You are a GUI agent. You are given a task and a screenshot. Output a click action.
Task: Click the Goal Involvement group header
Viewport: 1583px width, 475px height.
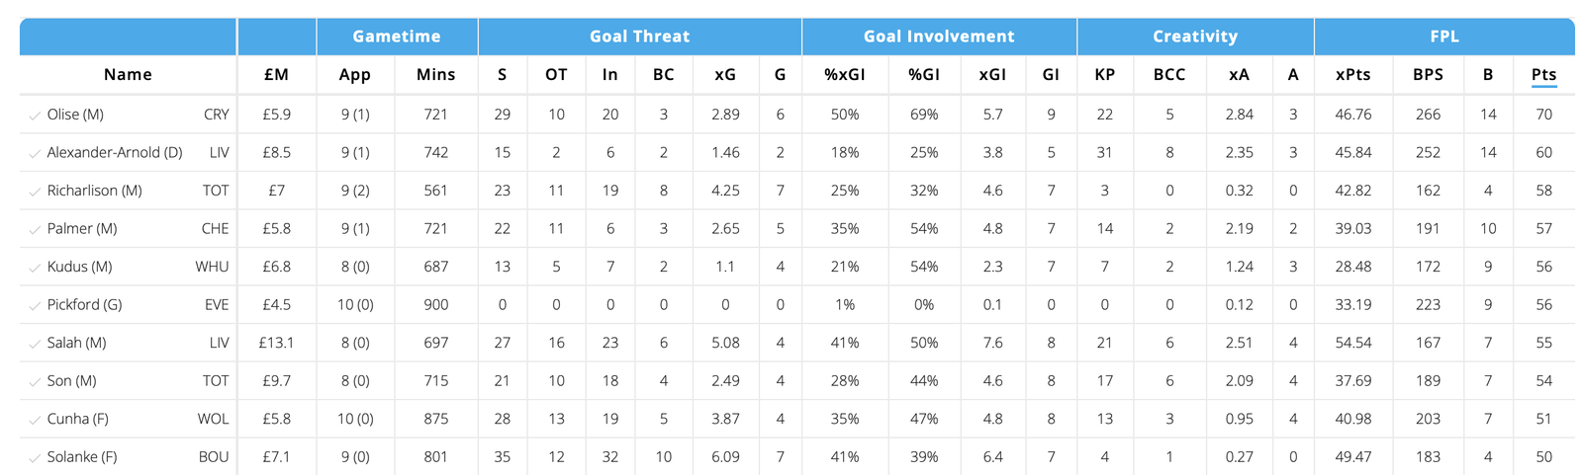pyautogui.click(x=939, y=37)
